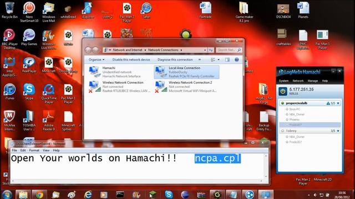
Task: Open the Backup Entity Fix desktop icon
Action: coord(264,121)
